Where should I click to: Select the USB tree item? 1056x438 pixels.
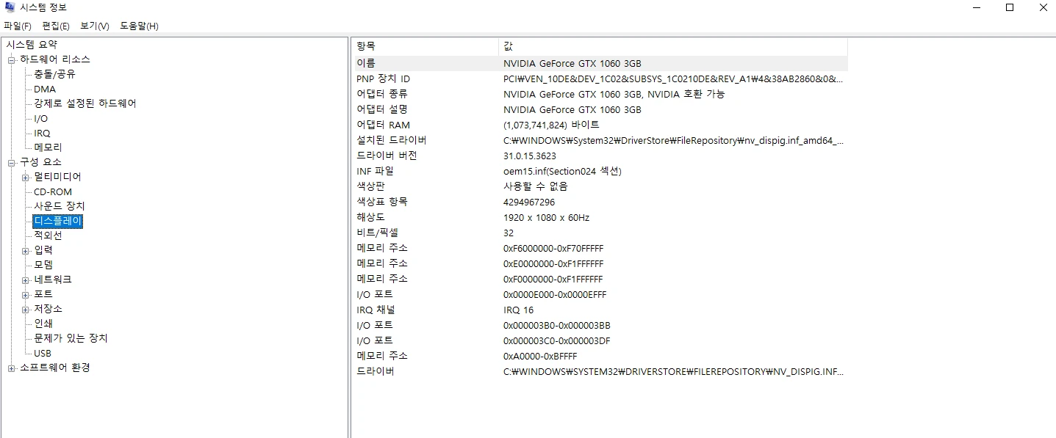click(42, 353)
